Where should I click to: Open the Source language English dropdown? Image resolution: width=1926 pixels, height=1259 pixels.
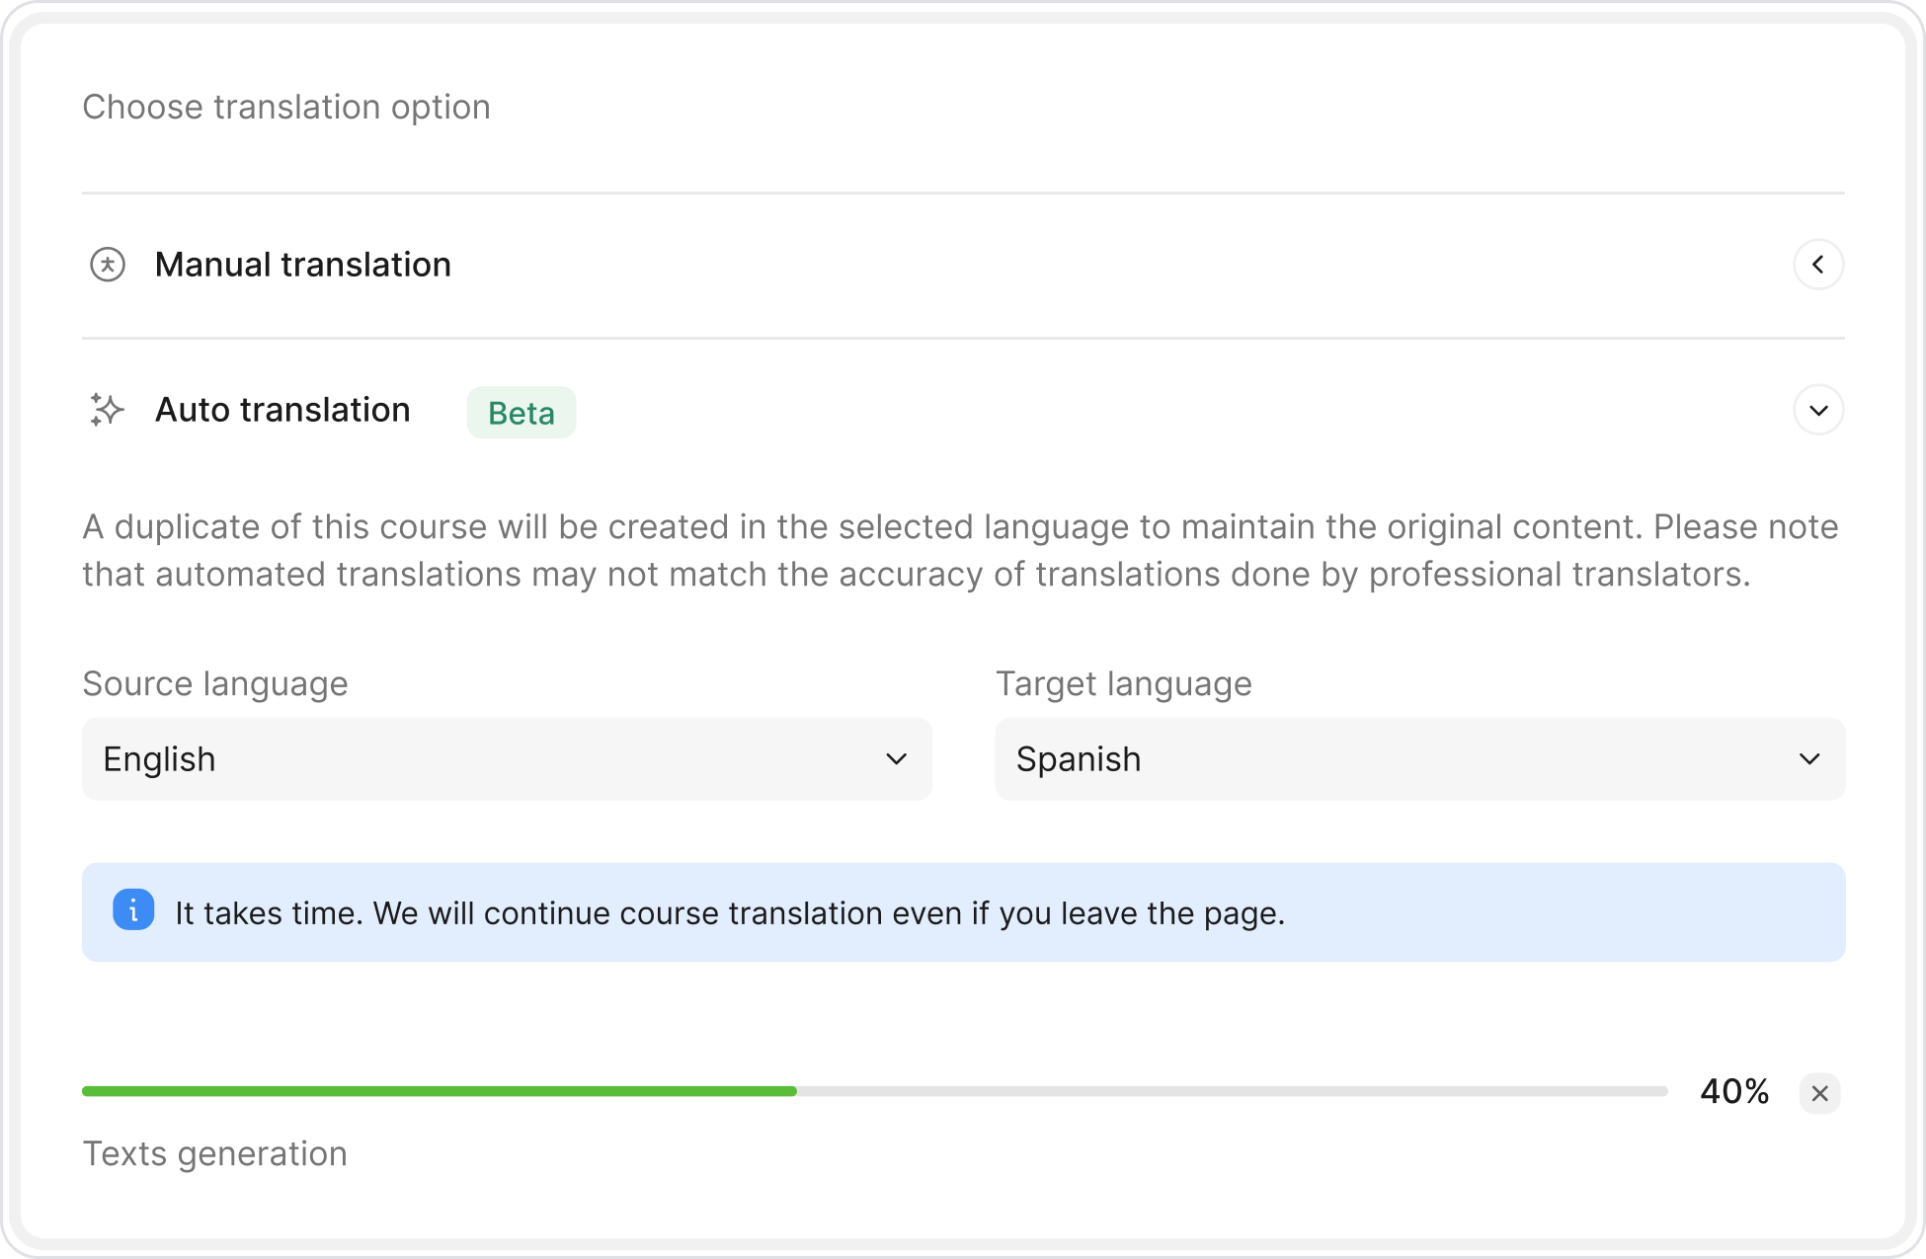pyautogui.click(x=506, y=759)
